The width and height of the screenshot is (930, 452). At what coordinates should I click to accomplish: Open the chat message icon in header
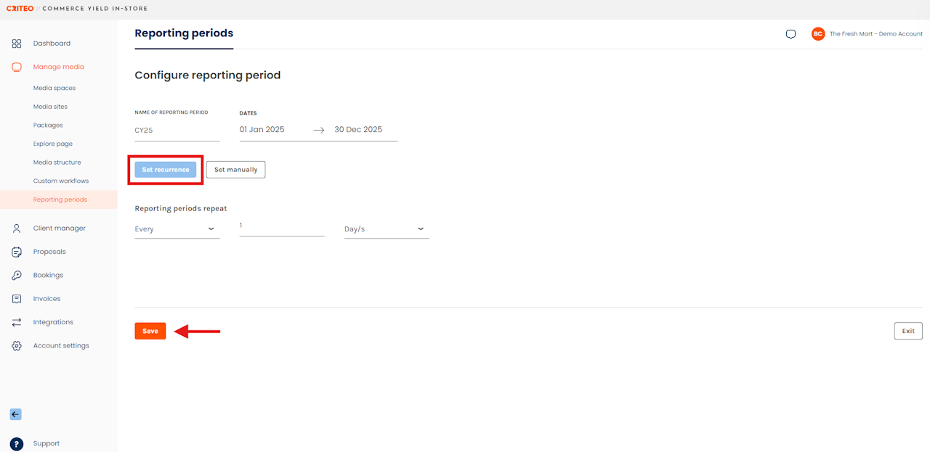[791, 34]
